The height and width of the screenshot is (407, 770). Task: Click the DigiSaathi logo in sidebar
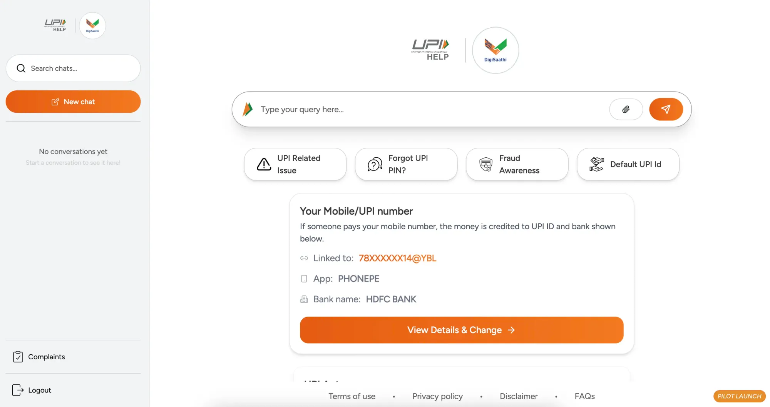point(92,25)
